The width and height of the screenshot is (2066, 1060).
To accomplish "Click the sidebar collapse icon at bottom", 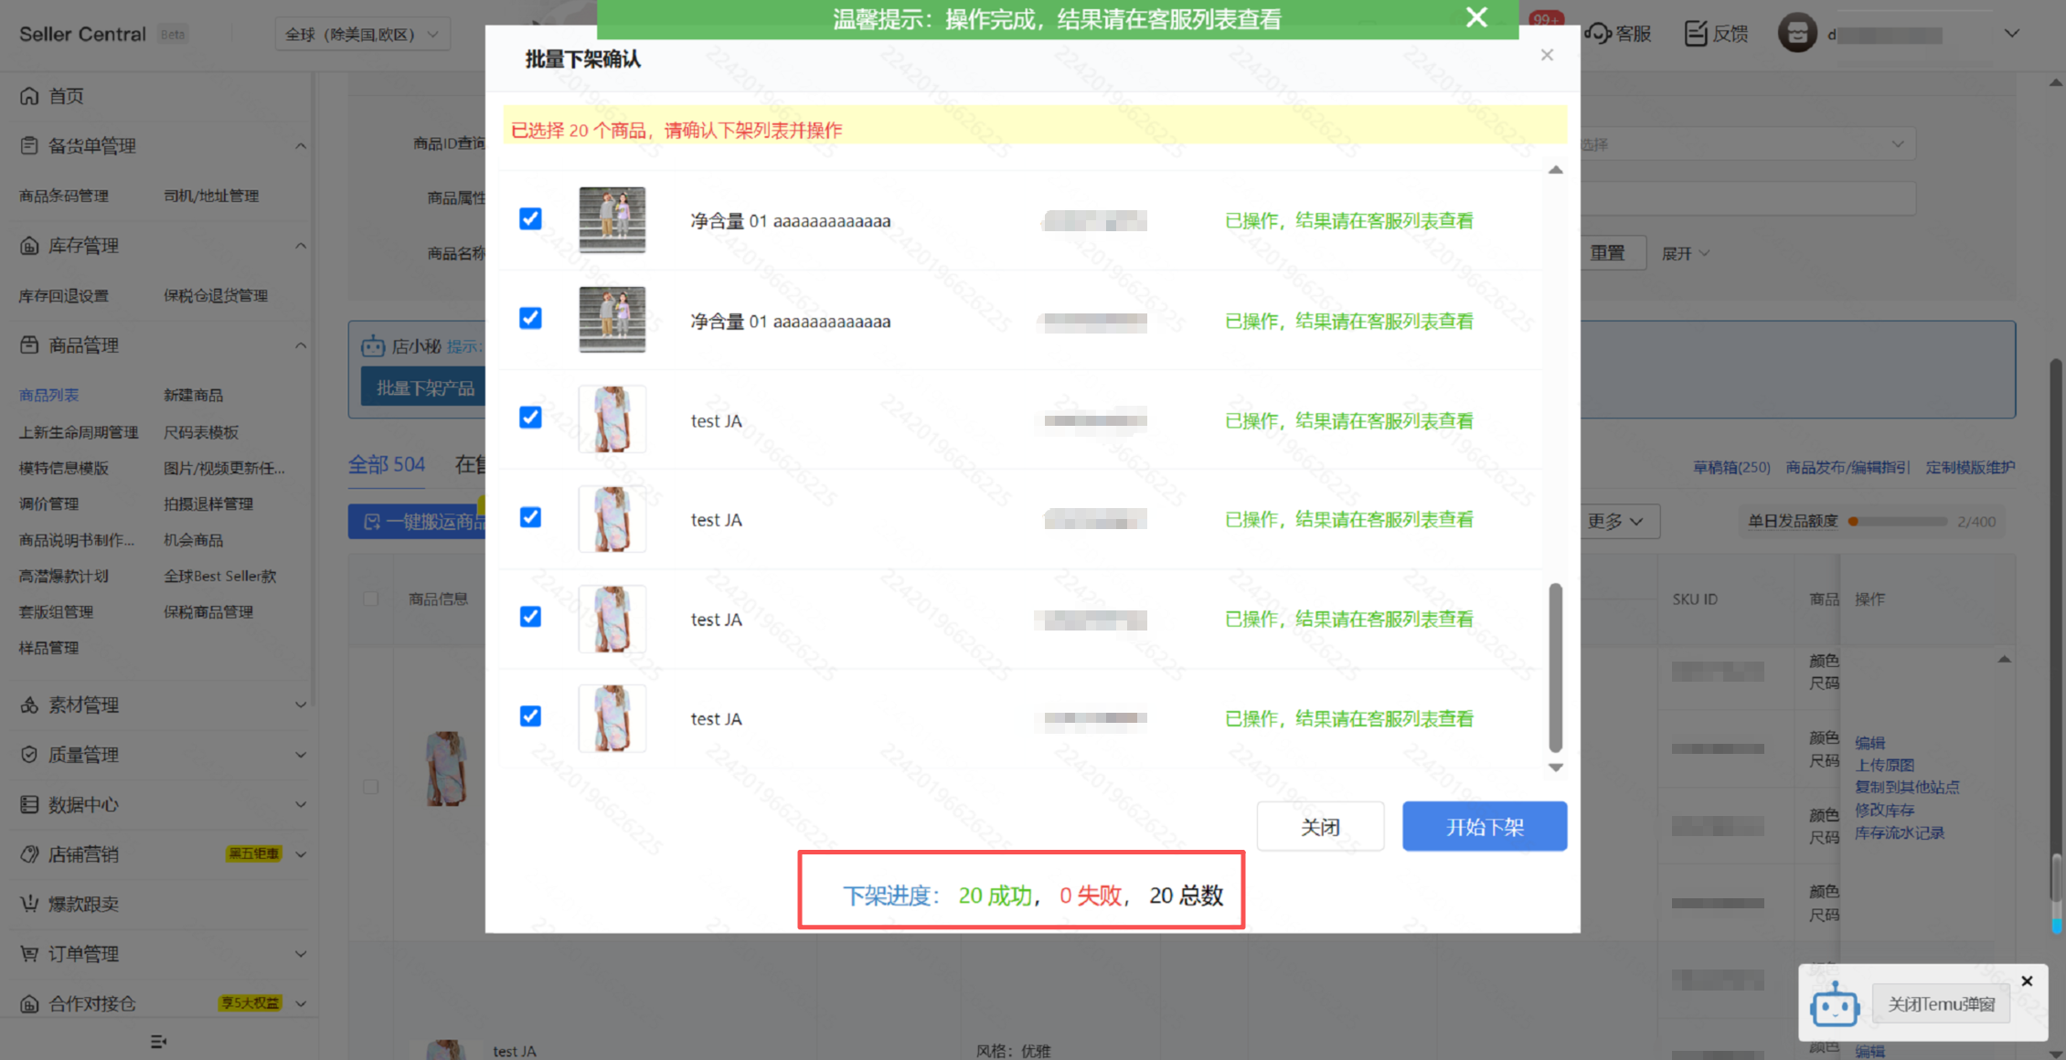I will click(x=158, y=1042).
